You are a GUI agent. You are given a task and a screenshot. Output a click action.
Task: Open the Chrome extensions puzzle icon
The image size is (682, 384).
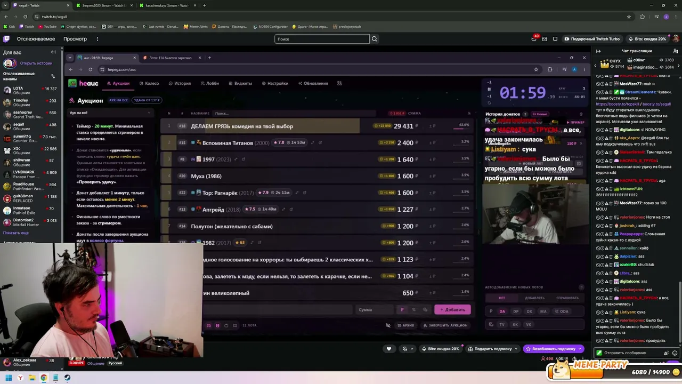(x=642, y=17)
